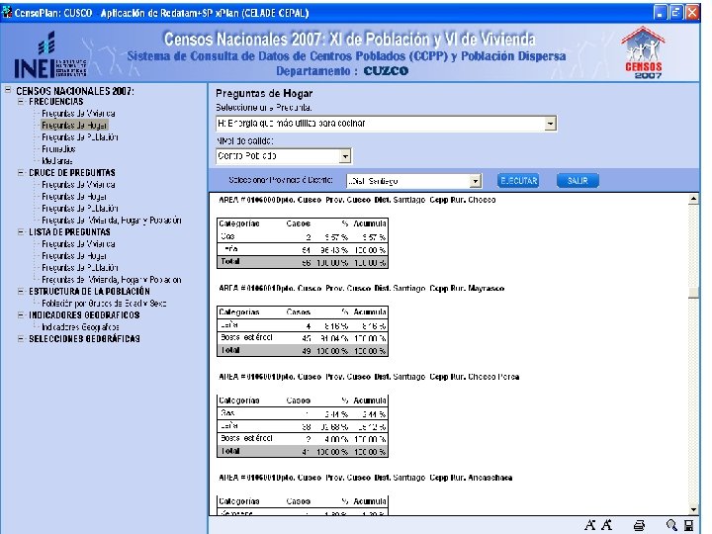The image size is (712, 534).
Task: Print results with the printer icon
Action: point(639,526)
